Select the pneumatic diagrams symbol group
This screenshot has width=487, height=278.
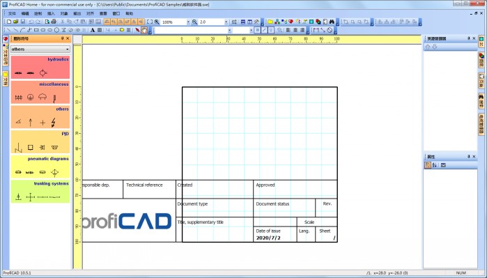pos(40,167)
